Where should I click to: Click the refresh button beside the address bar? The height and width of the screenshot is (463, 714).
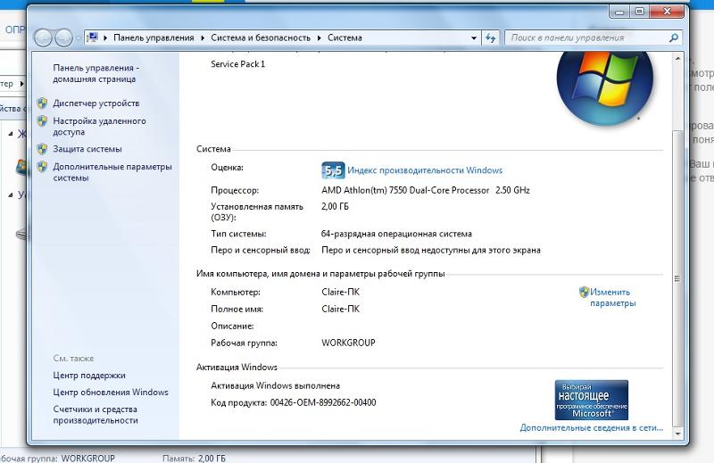point(490,37)
